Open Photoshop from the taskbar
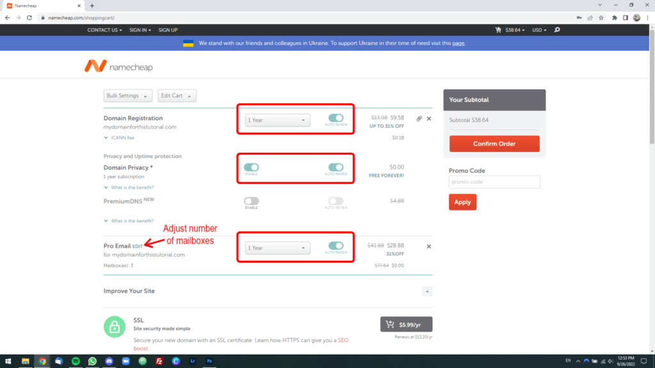 coord(209,361)
